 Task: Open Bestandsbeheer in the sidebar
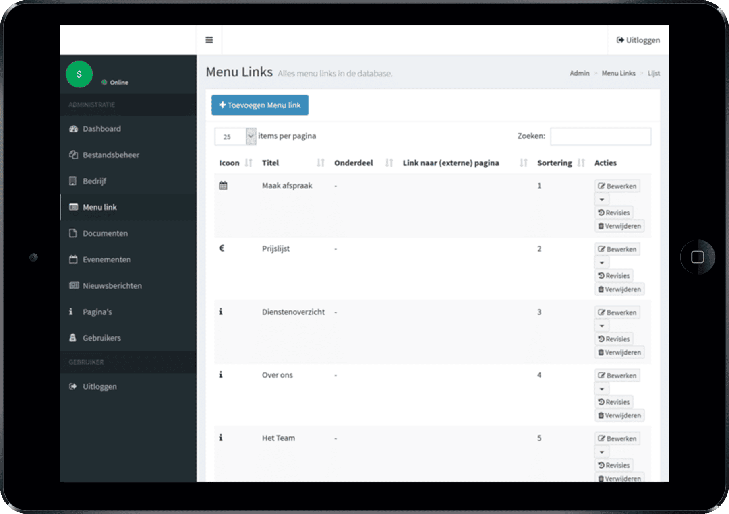pos(128,155)
